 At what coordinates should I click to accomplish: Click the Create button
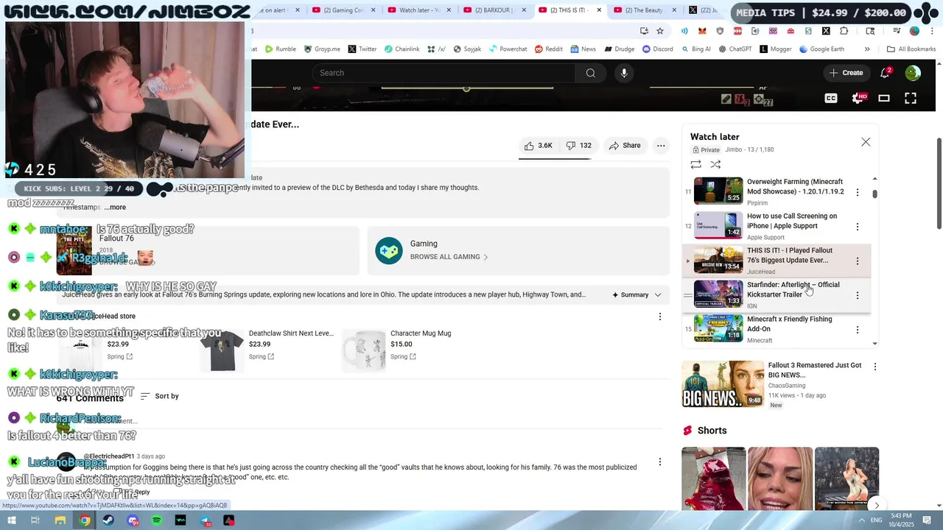pyautogui.click(x=846, y=73)
